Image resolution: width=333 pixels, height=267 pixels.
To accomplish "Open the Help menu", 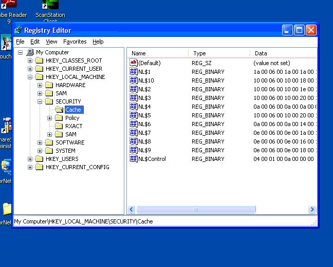I will click(98, 42).
